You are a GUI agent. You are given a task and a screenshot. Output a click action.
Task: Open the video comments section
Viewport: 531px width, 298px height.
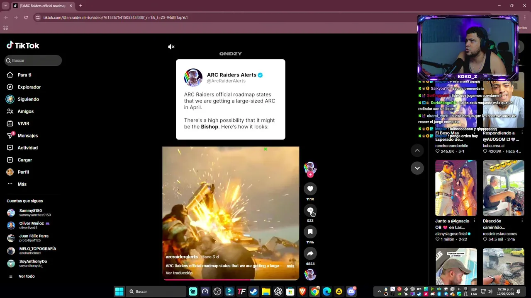[310, 211]
